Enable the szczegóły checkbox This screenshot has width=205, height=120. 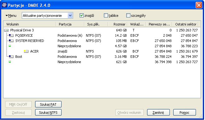128,16
